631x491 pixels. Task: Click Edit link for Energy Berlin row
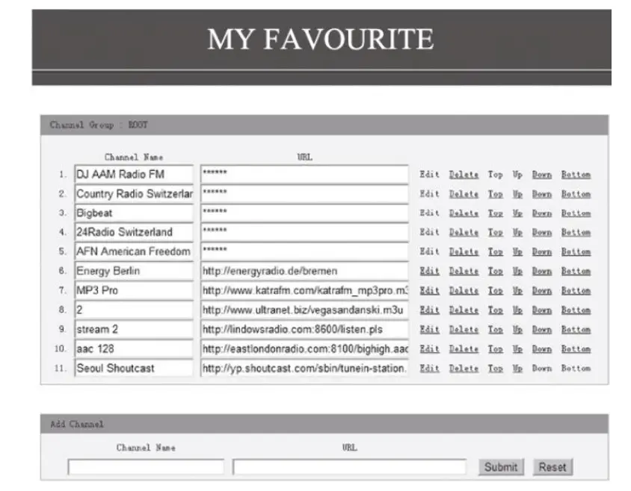[429, 271]
